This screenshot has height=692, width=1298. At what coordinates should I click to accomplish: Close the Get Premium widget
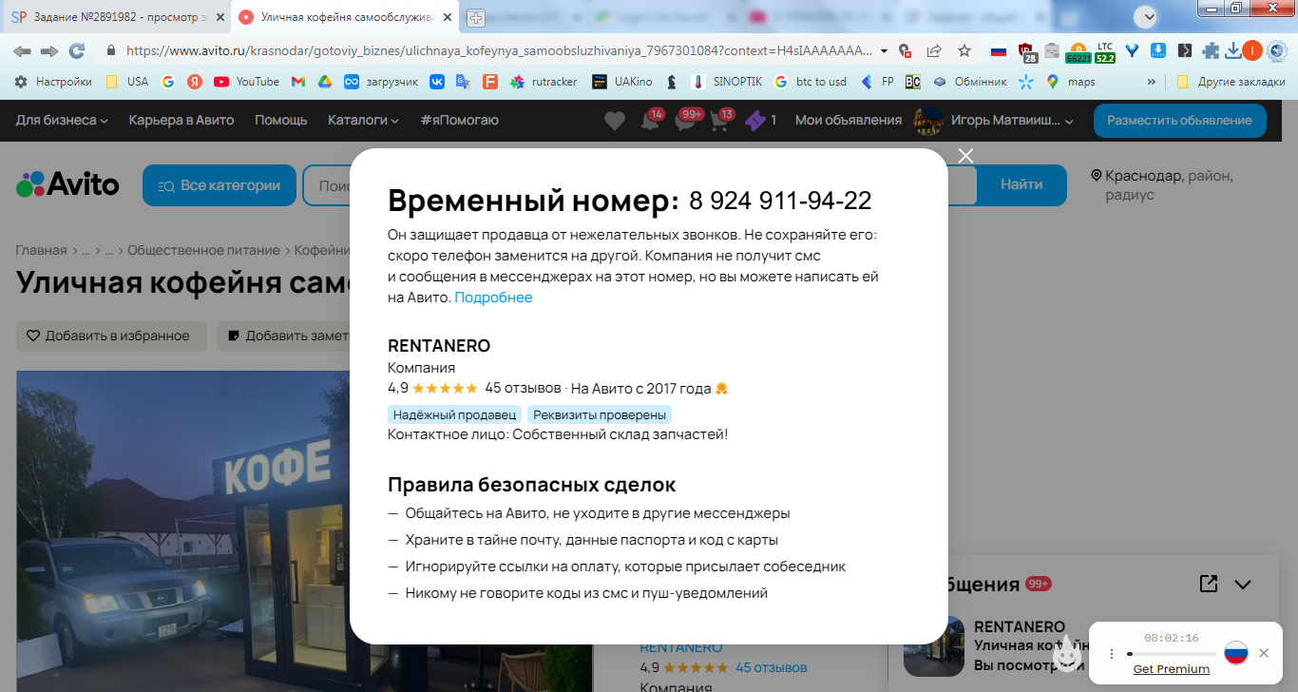1264,653
